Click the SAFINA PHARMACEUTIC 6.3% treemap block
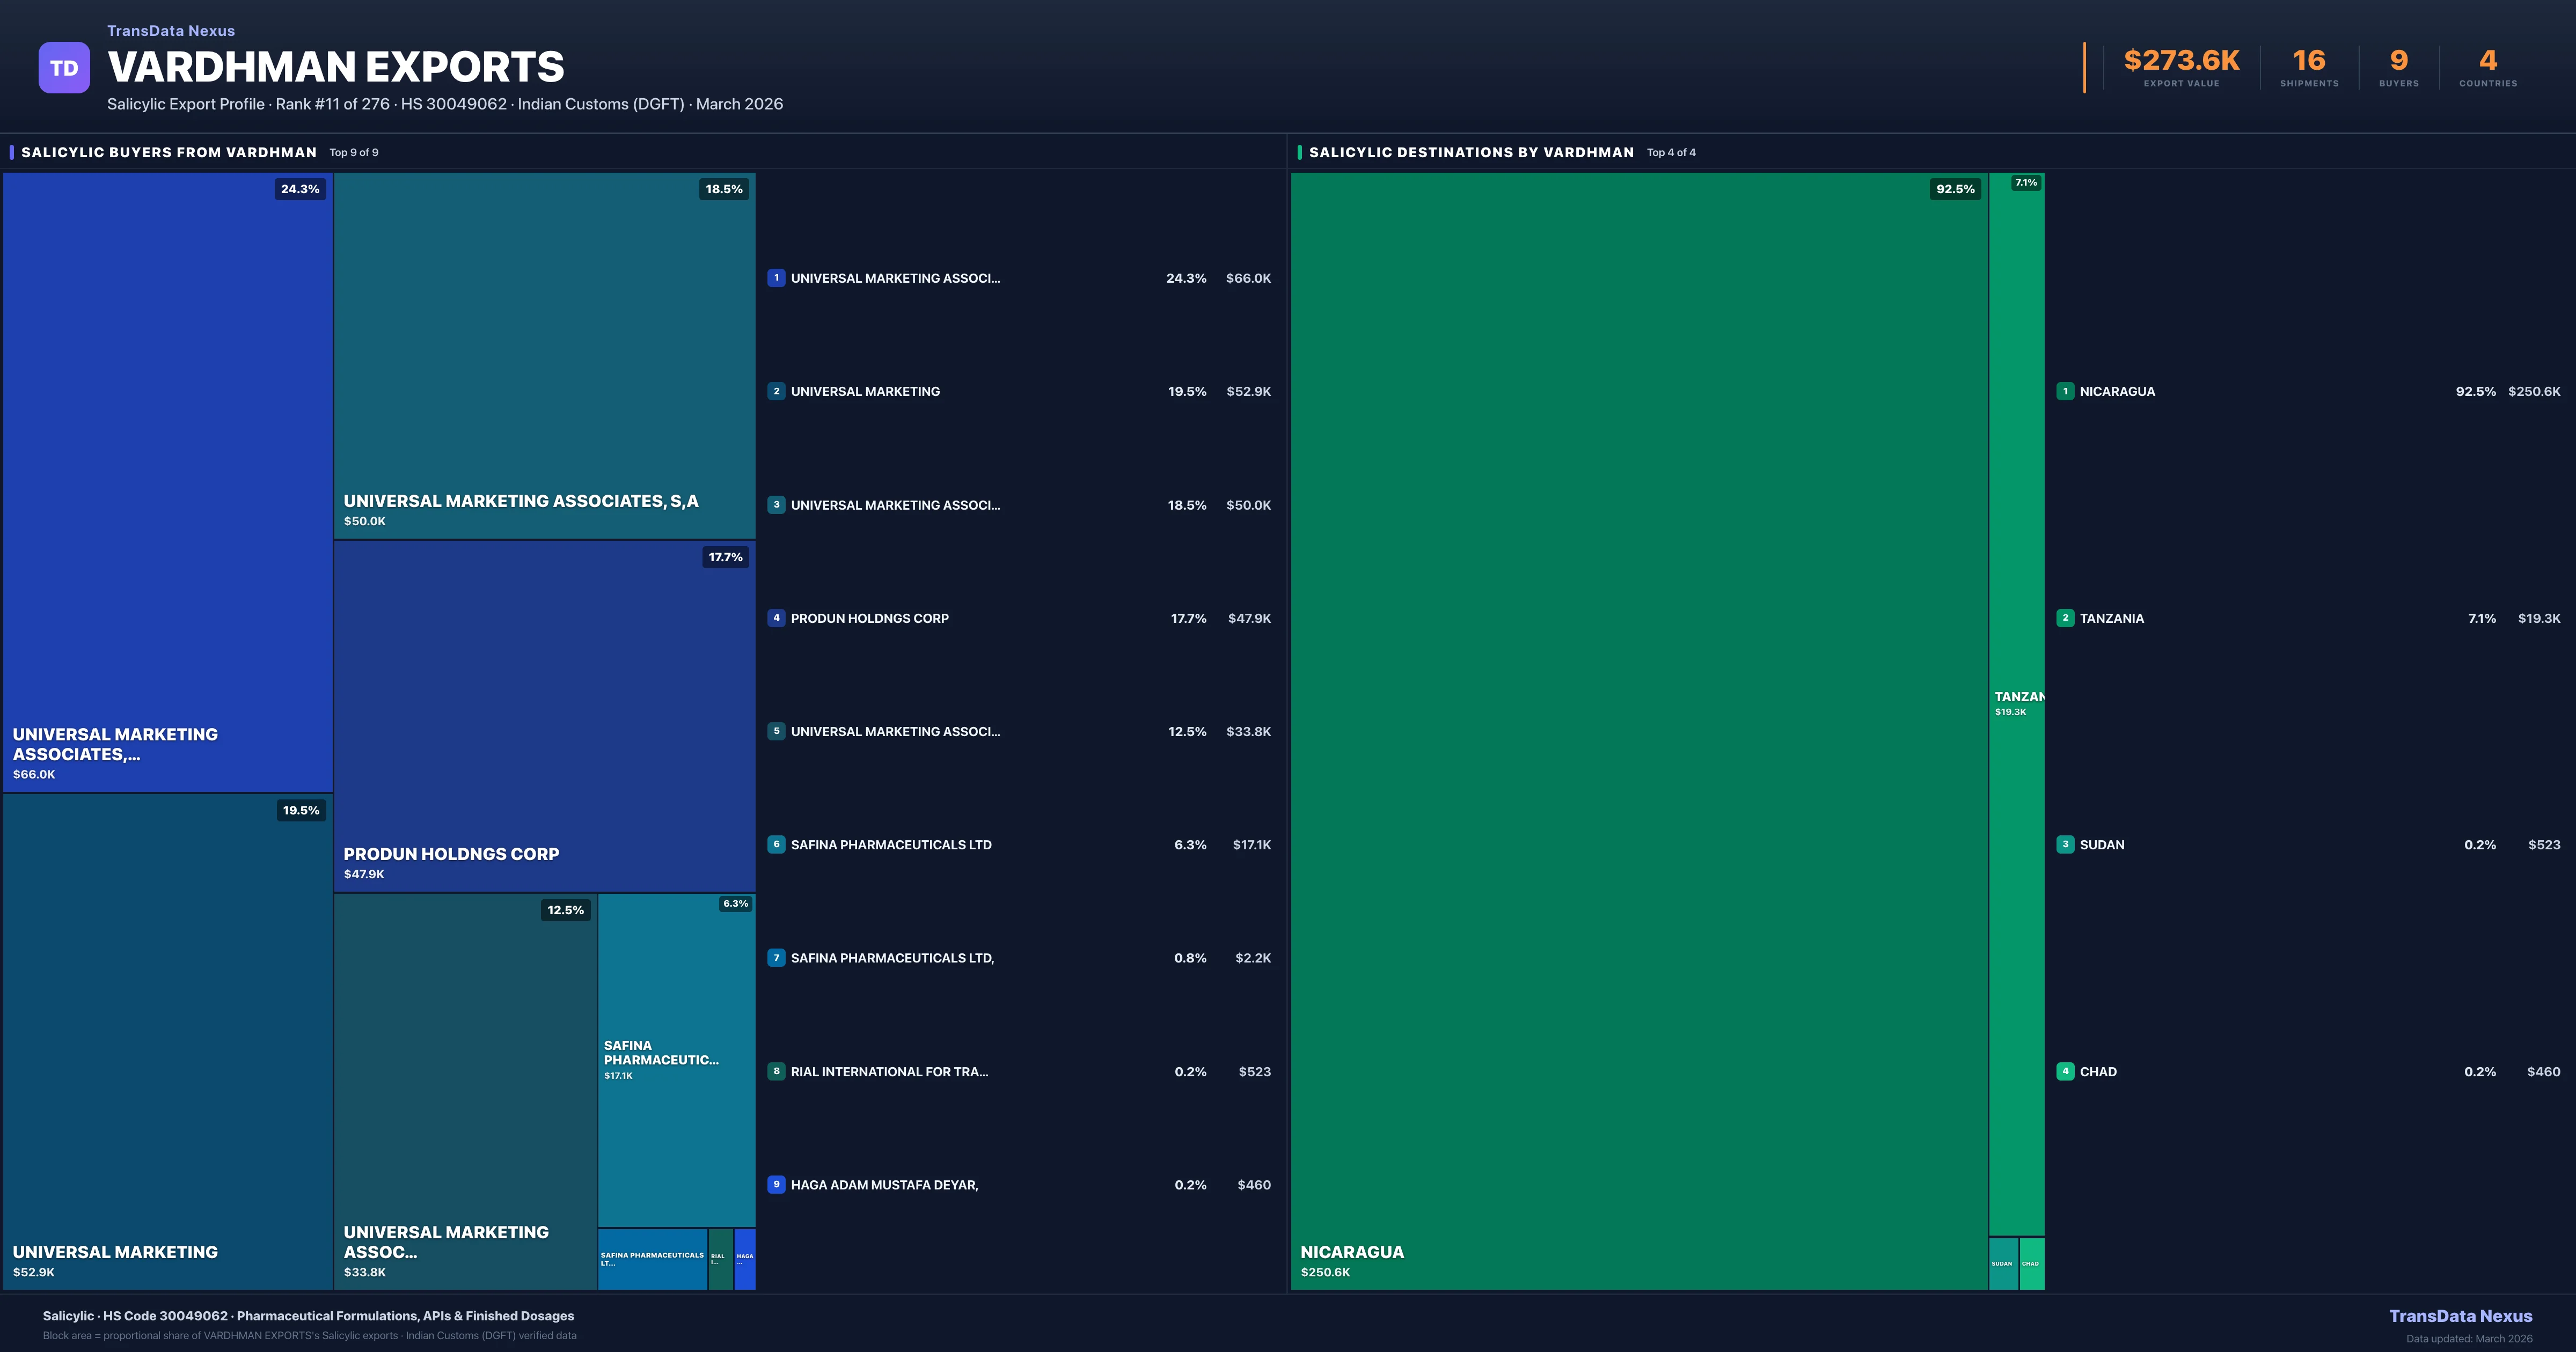Screen dimensions: 2576x1352 pyautogui.click(x=676, y=1060)
